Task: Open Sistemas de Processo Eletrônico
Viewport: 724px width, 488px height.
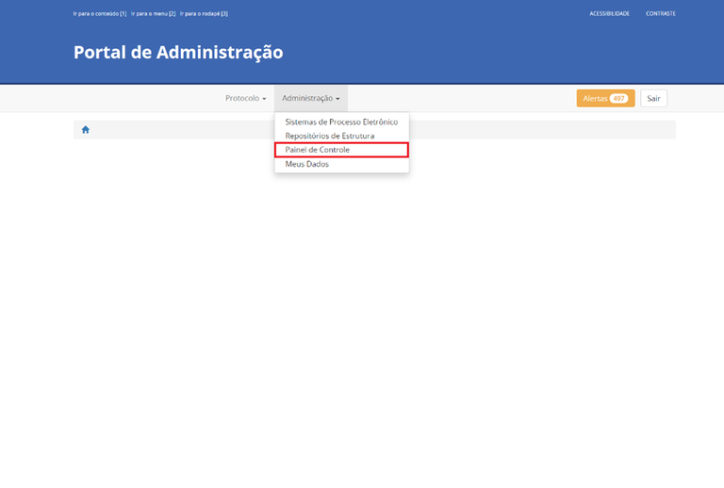Action: pyautogui.click(x=341, y=122)
